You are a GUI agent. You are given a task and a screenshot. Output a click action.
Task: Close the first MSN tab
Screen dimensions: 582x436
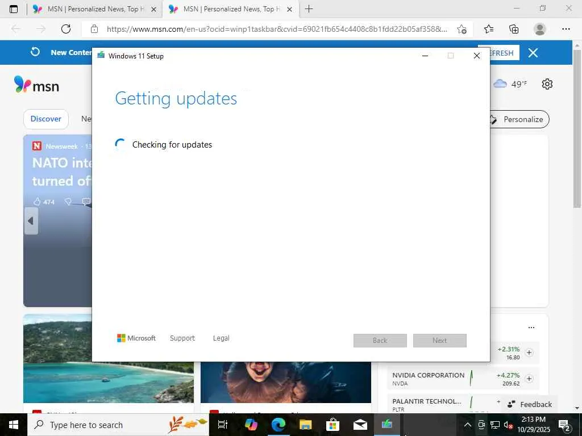tap(153, 9)
